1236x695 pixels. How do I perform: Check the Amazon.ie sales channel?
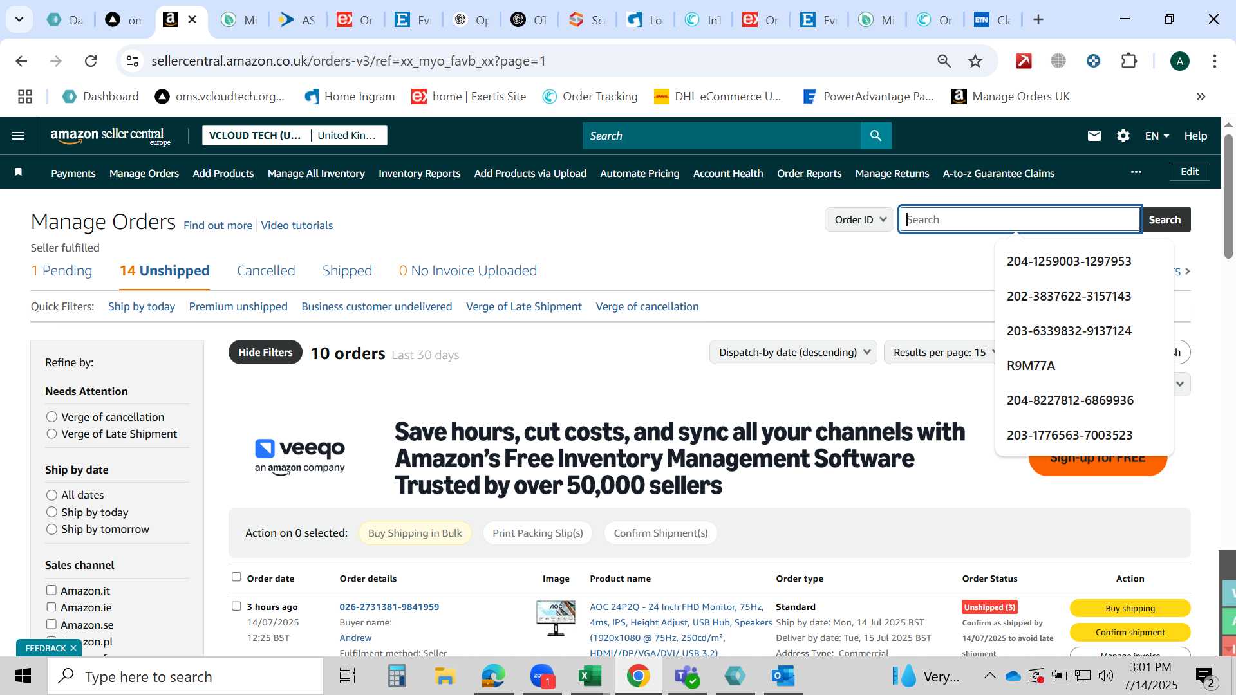click(x=51, y=607)
